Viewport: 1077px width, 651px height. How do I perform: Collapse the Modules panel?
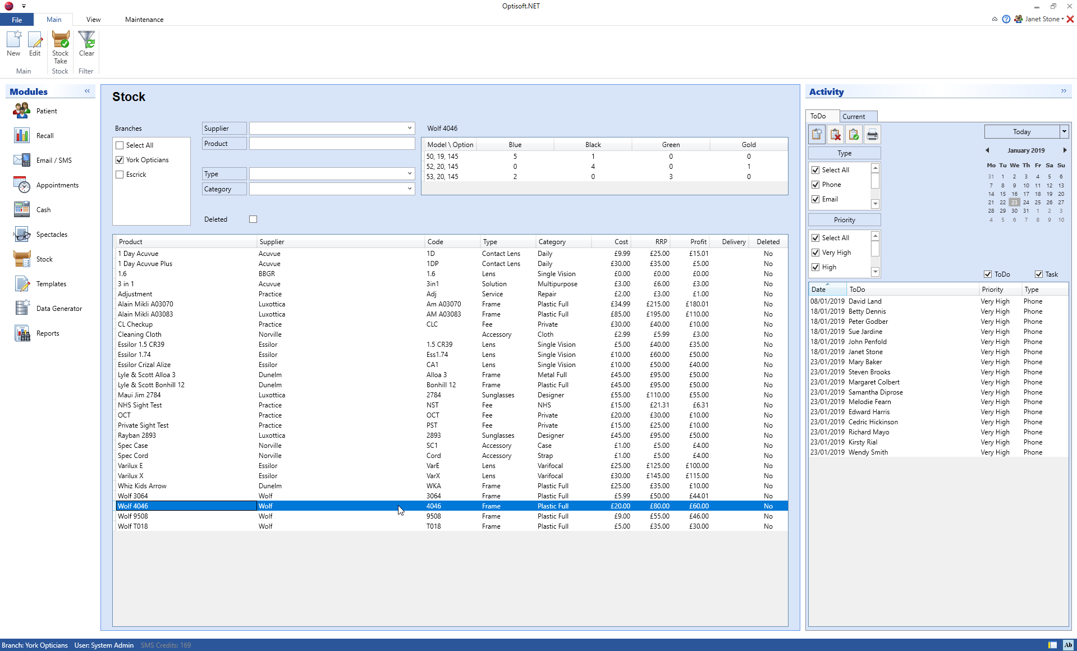pyautogui.click(x=87, y=91)
